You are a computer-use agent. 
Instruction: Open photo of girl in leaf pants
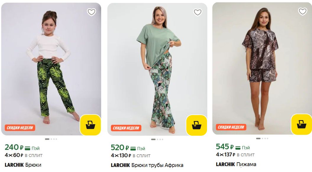(x=51, y=69)
